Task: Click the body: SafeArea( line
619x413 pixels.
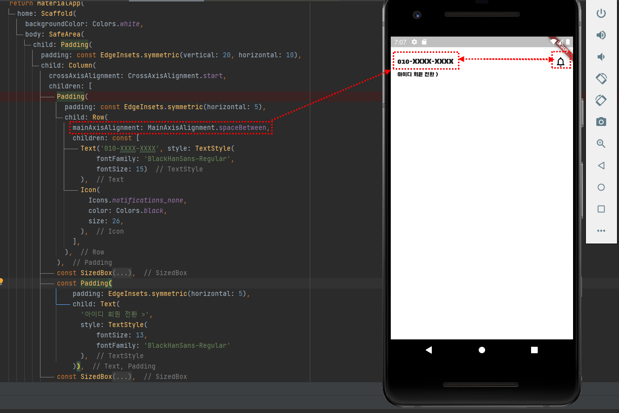Action: (55, 34)
